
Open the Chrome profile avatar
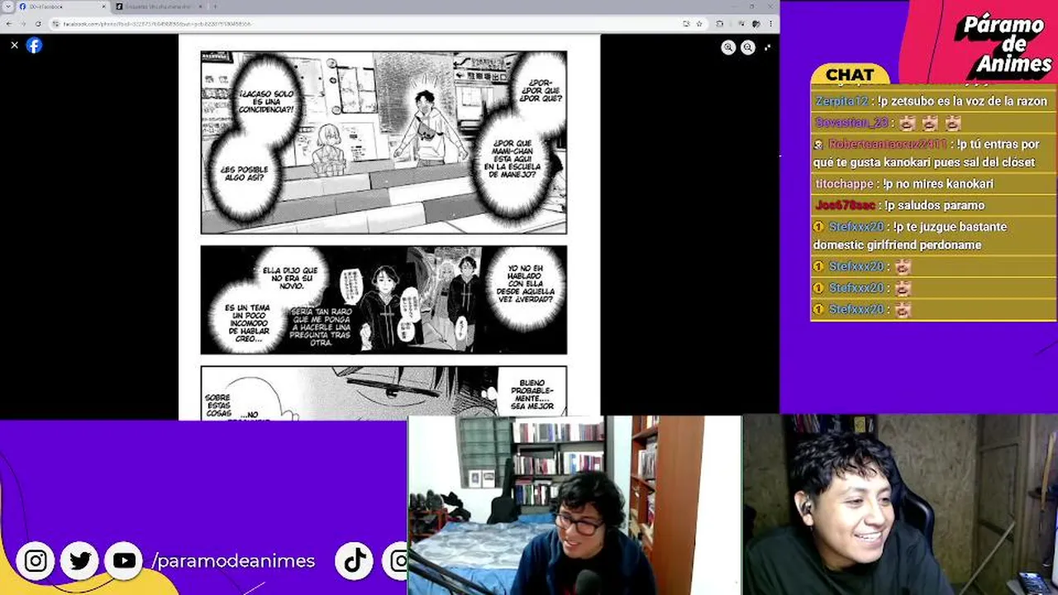point(755,24)
